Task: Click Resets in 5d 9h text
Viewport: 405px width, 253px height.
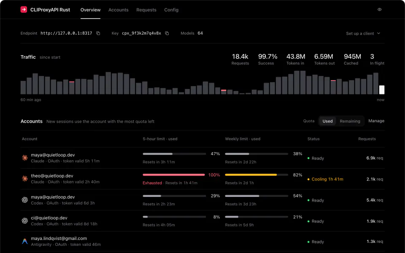Action: (x=239, y=225)
